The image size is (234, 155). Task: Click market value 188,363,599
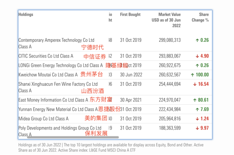[170, 128]
